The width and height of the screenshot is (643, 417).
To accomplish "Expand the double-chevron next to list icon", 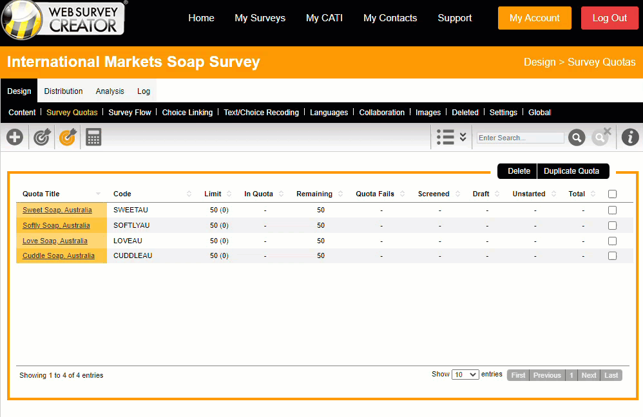I will (463, 137).
